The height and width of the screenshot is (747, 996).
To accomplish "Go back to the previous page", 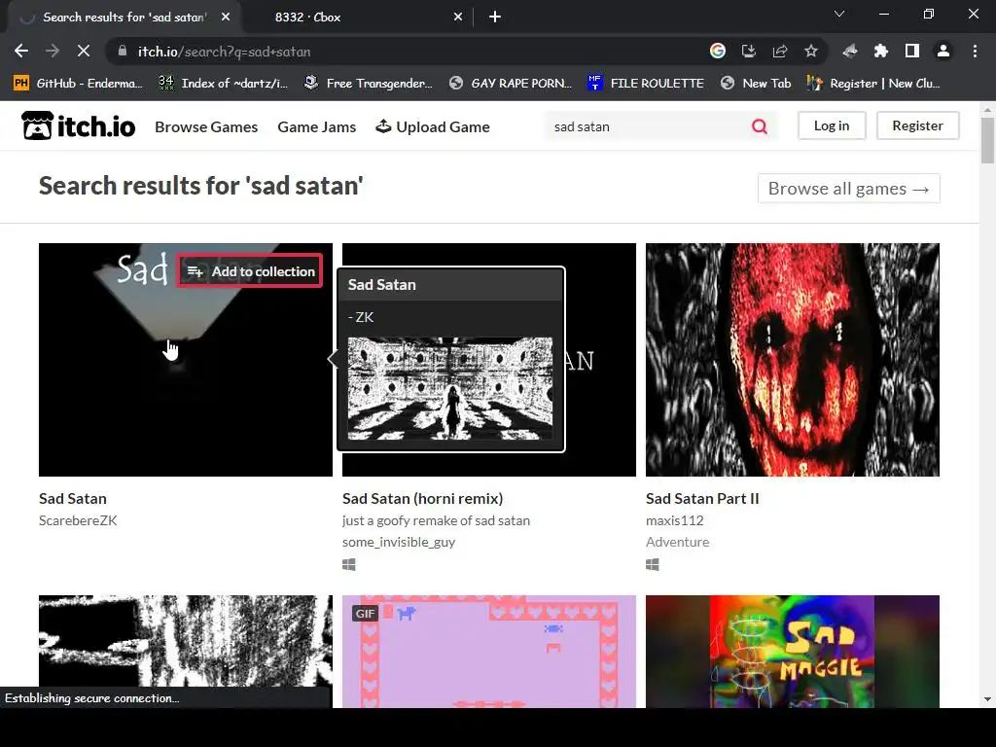I will click(21, 52).
